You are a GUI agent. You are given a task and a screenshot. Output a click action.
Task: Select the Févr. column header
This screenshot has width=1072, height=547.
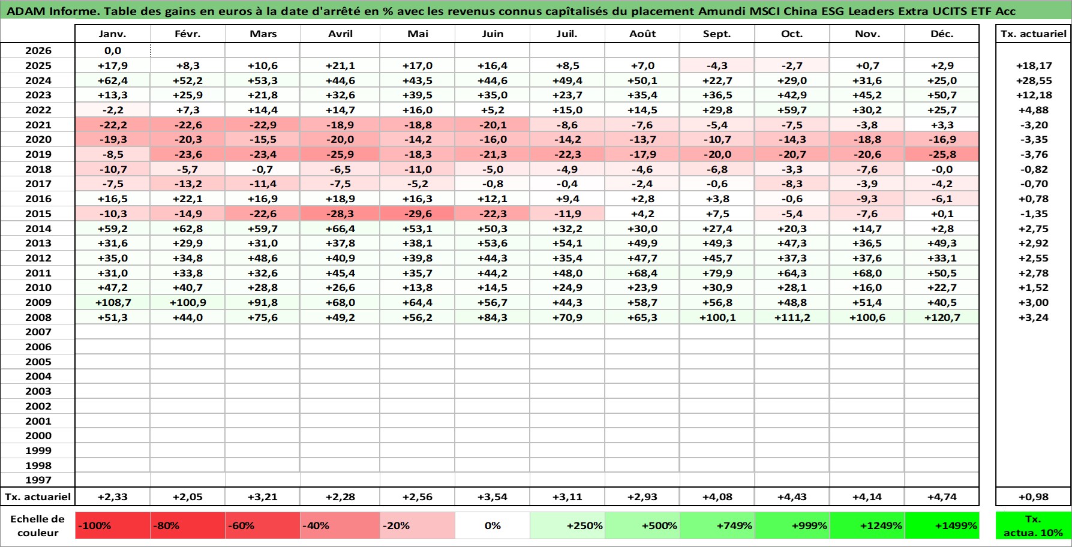[x=188, y=34]
